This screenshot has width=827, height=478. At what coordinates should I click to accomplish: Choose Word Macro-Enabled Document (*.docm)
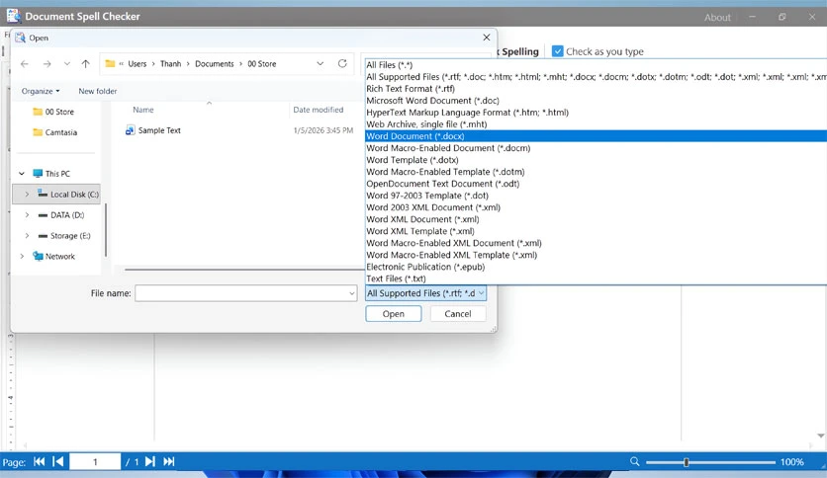click(x=596, y=148)
